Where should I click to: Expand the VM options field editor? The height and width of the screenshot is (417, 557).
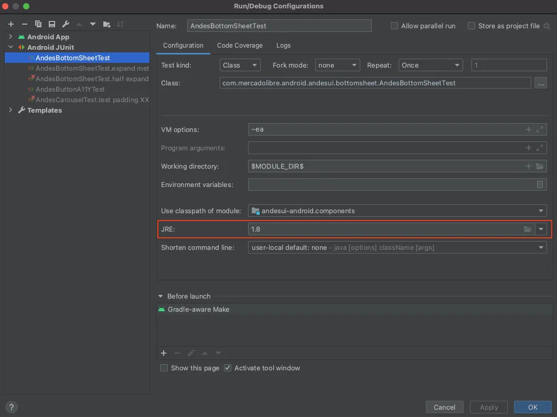point(540,129)
